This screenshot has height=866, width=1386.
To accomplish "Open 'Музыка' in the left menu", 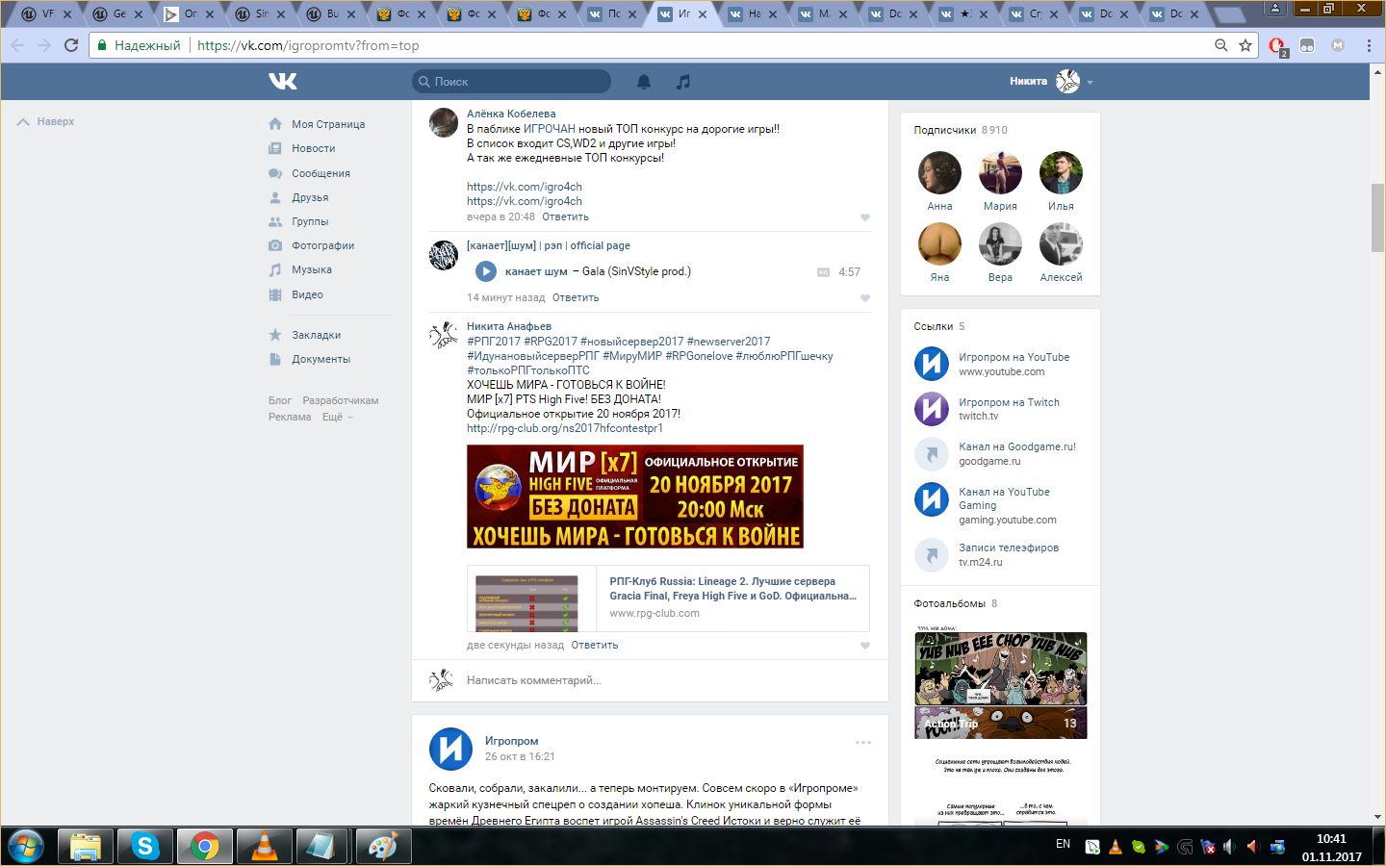I will tap(312, 269).
